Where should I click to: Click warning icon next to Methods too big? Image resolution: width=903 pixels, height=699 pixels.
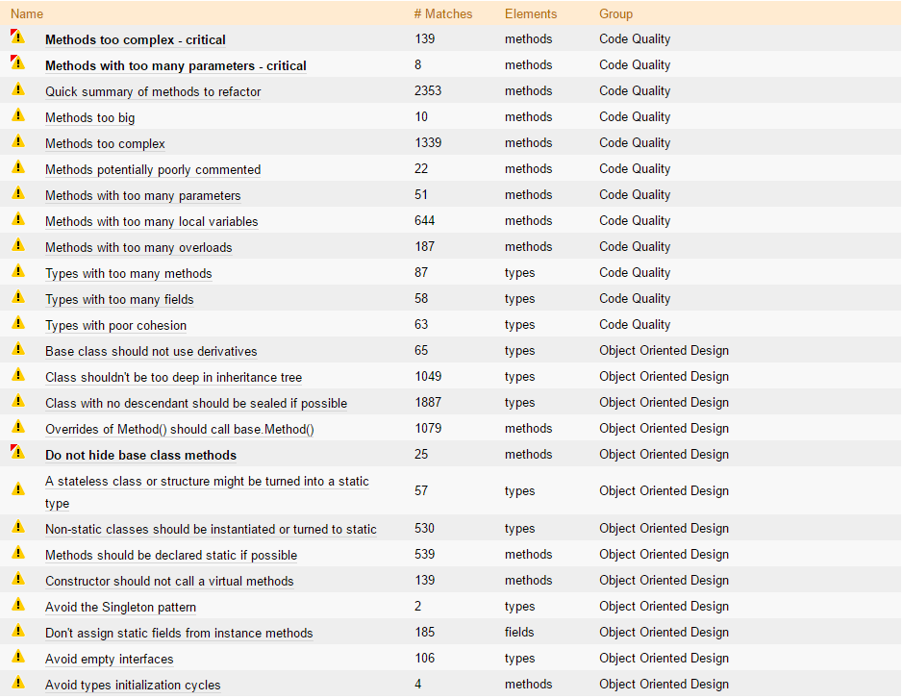click(x=17, y=116)
